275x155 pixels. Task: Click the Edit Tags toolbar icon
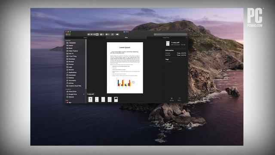click(117, 34)
